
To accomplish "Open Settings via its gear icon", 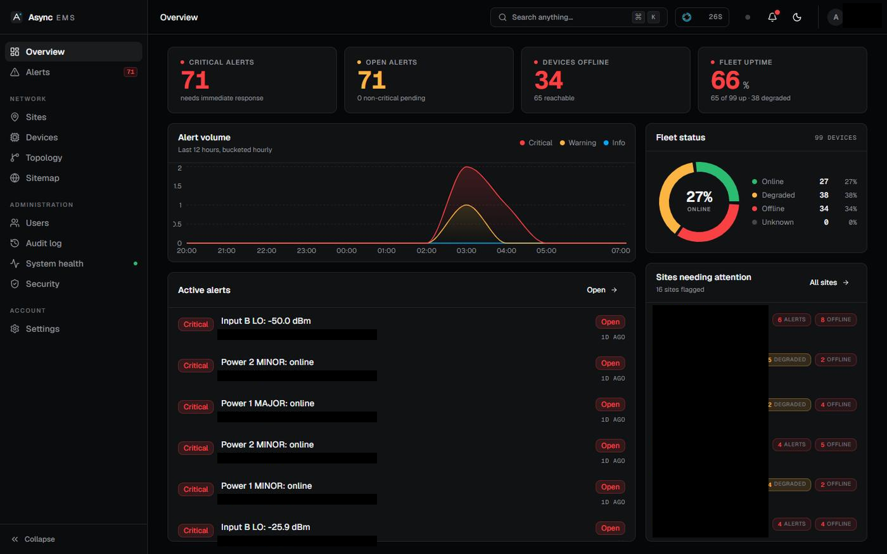I will tap(15, 329).
